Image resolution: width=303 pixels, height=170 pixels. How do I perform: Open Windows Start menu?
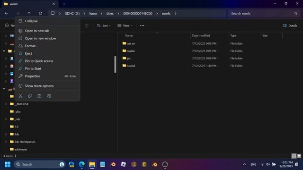8,164
